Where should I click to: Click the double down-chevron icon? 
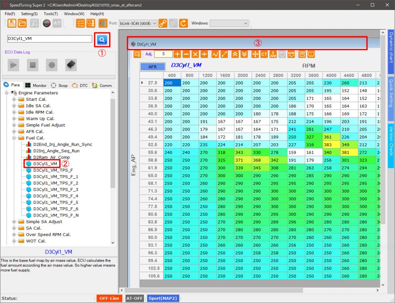coord(244,54)
